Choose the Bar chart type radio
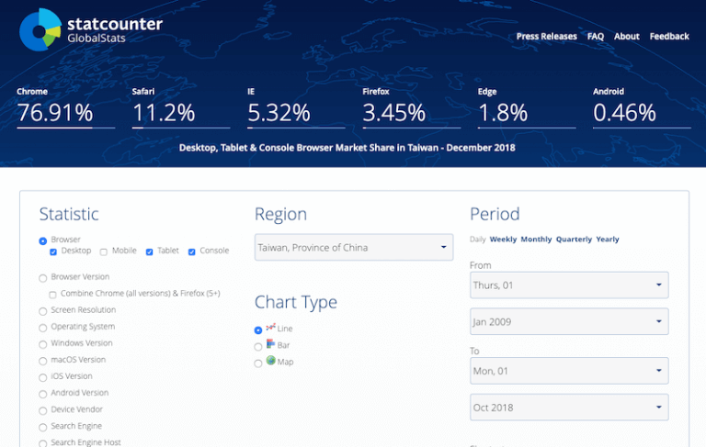This screenshot has width=706, height=447. click(258, 347)
